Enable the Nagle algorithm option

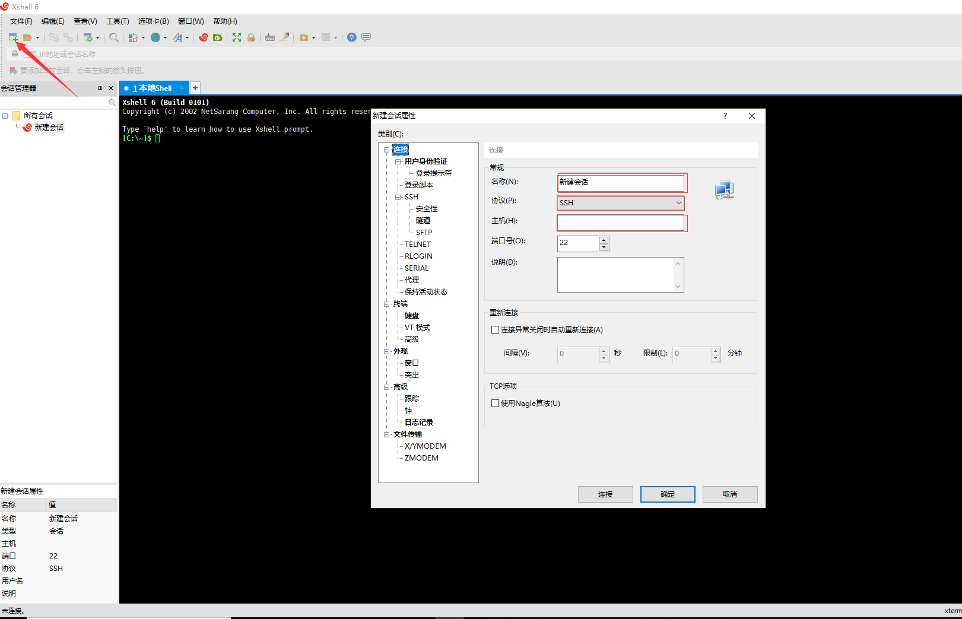point(496,403)
